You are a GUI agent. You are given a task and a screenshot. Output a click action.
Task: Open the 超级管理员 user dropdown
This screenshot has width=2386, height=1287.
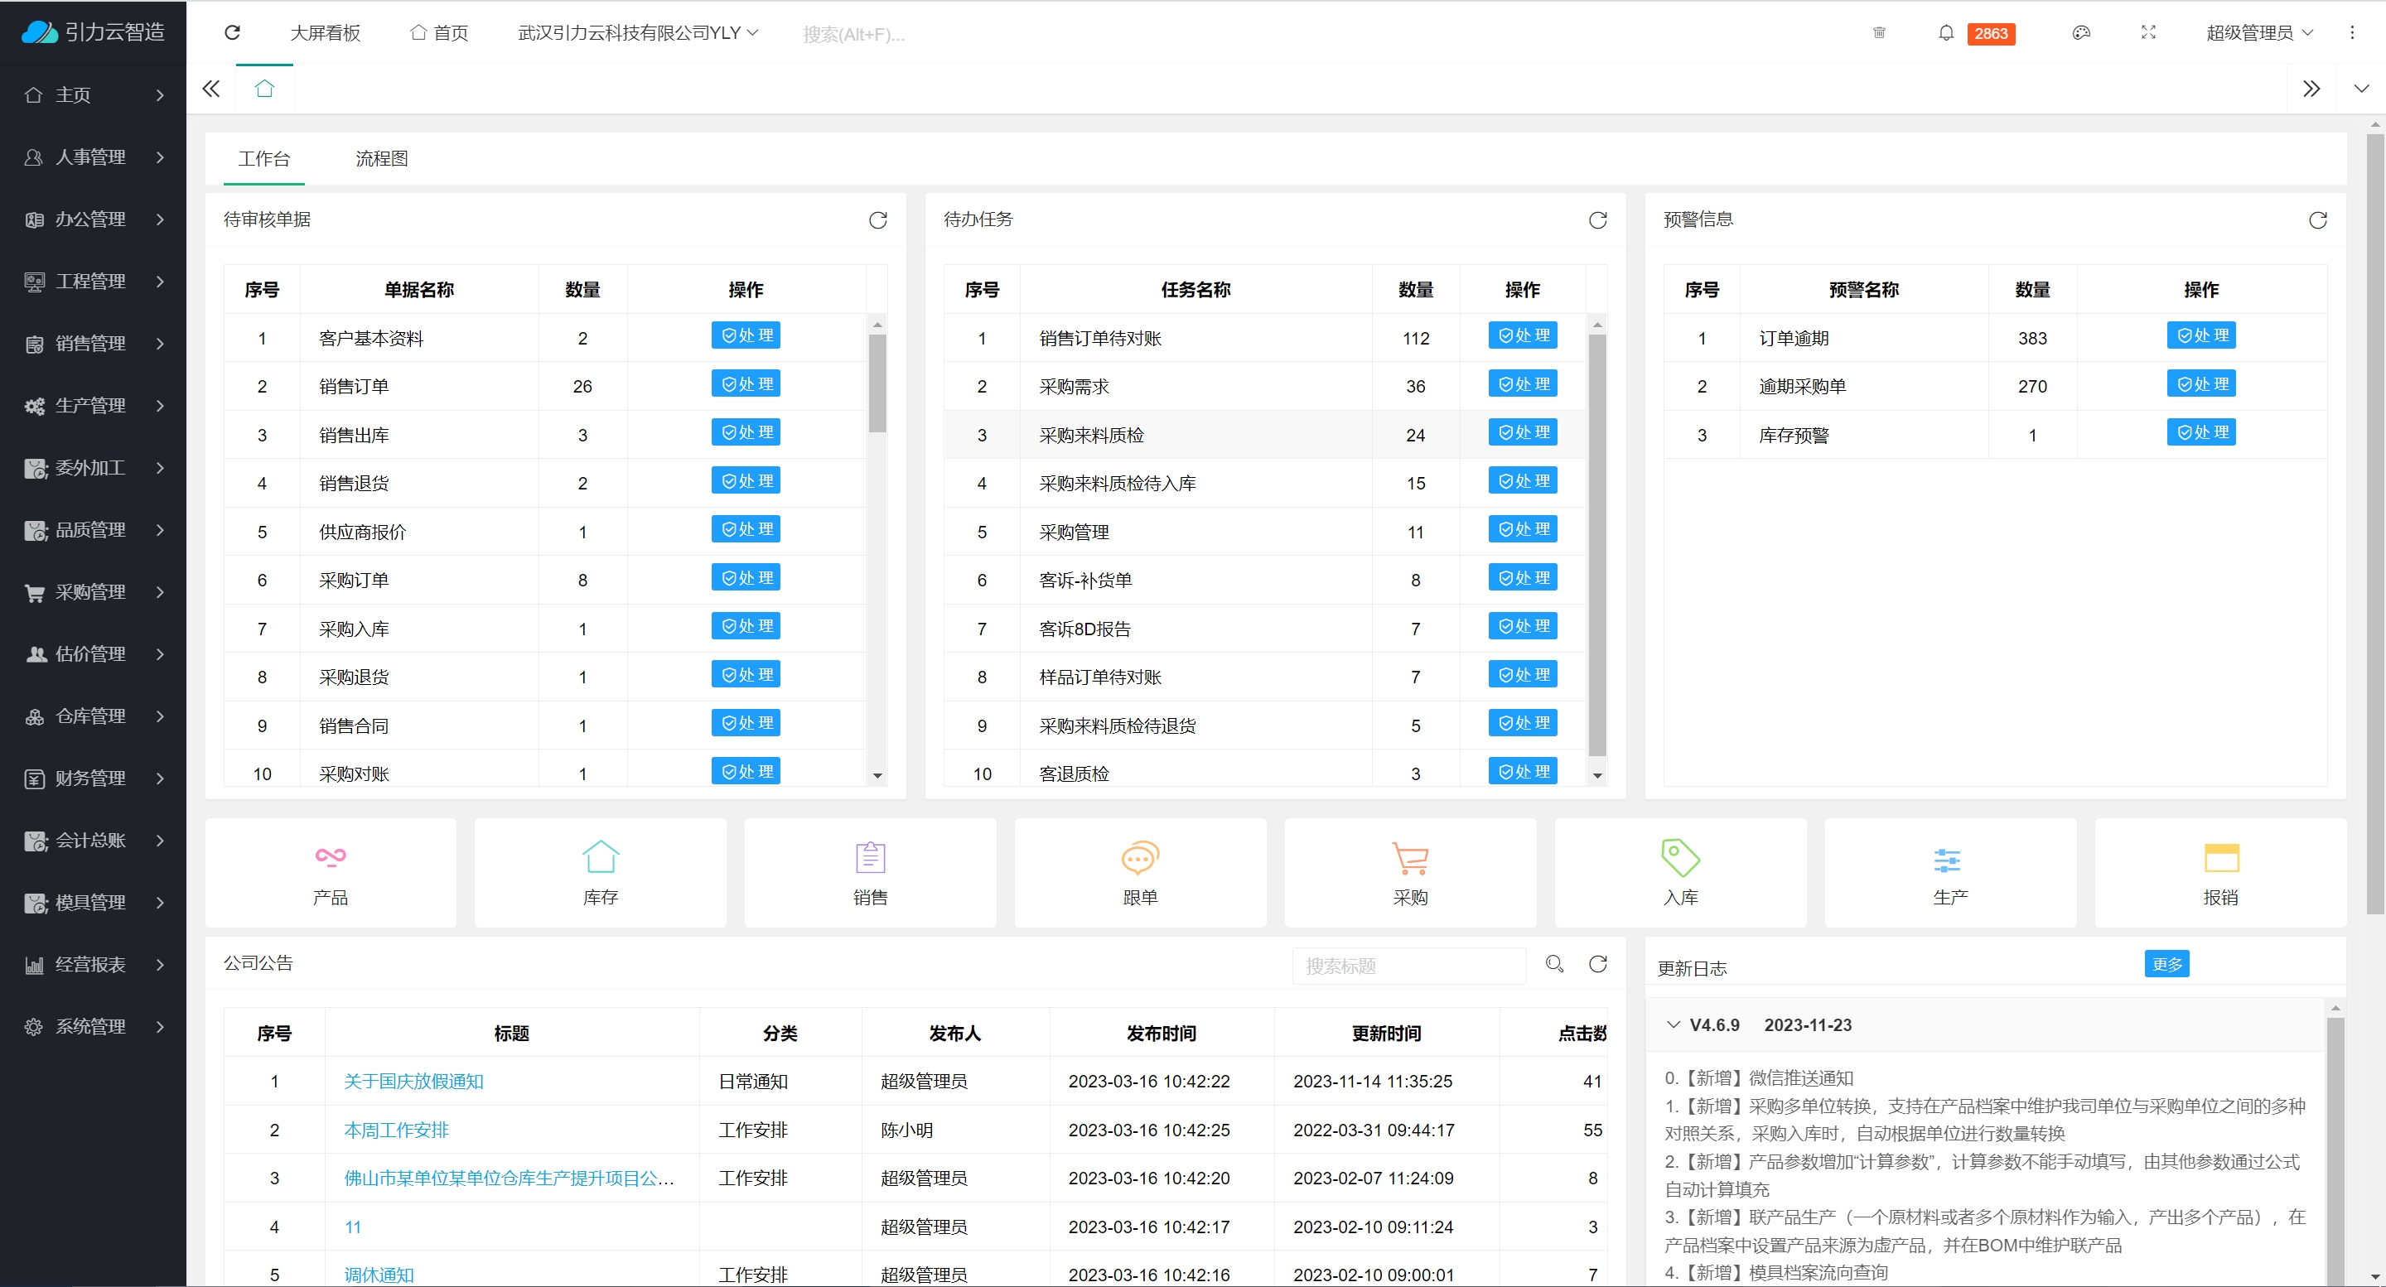(x=2259, y=33)
